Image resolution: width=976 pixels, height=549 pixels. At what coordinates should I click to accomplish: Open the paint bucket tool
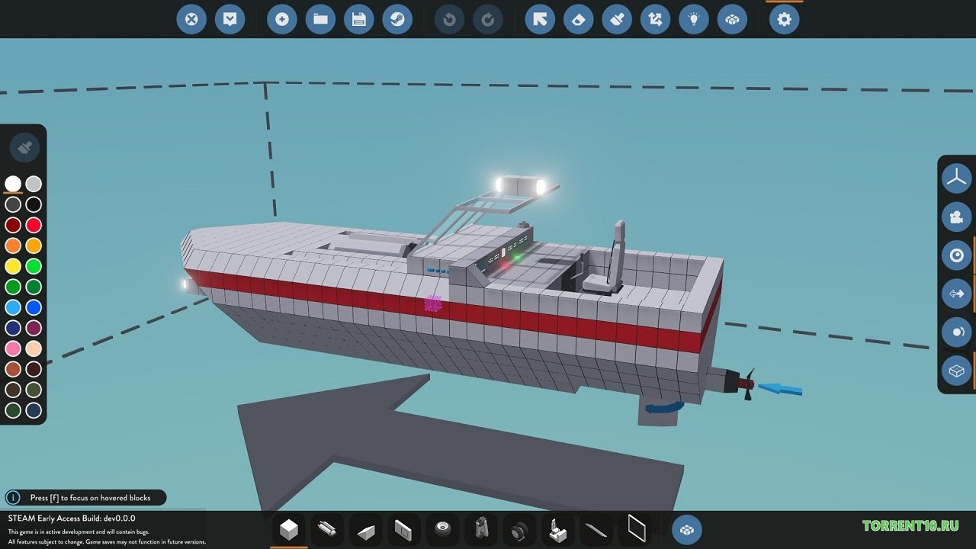pyautogui.click(x=578, y=20)
